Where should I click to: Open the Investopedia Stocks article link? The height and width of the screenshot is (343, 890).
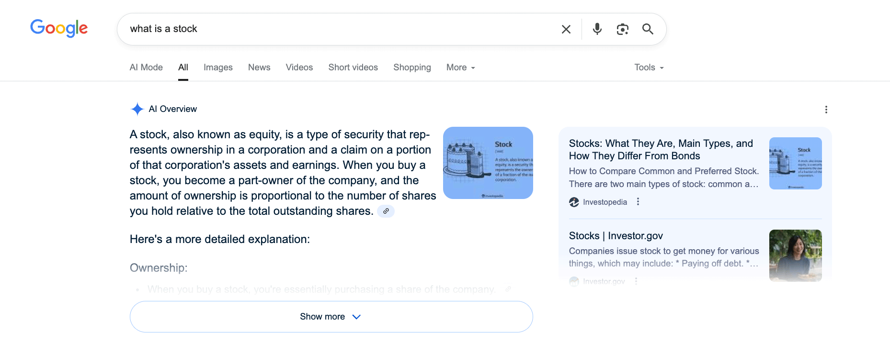click(x=661, y=150)
